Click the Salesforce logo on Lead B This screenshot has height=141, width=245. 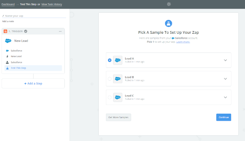pos(118,79)
